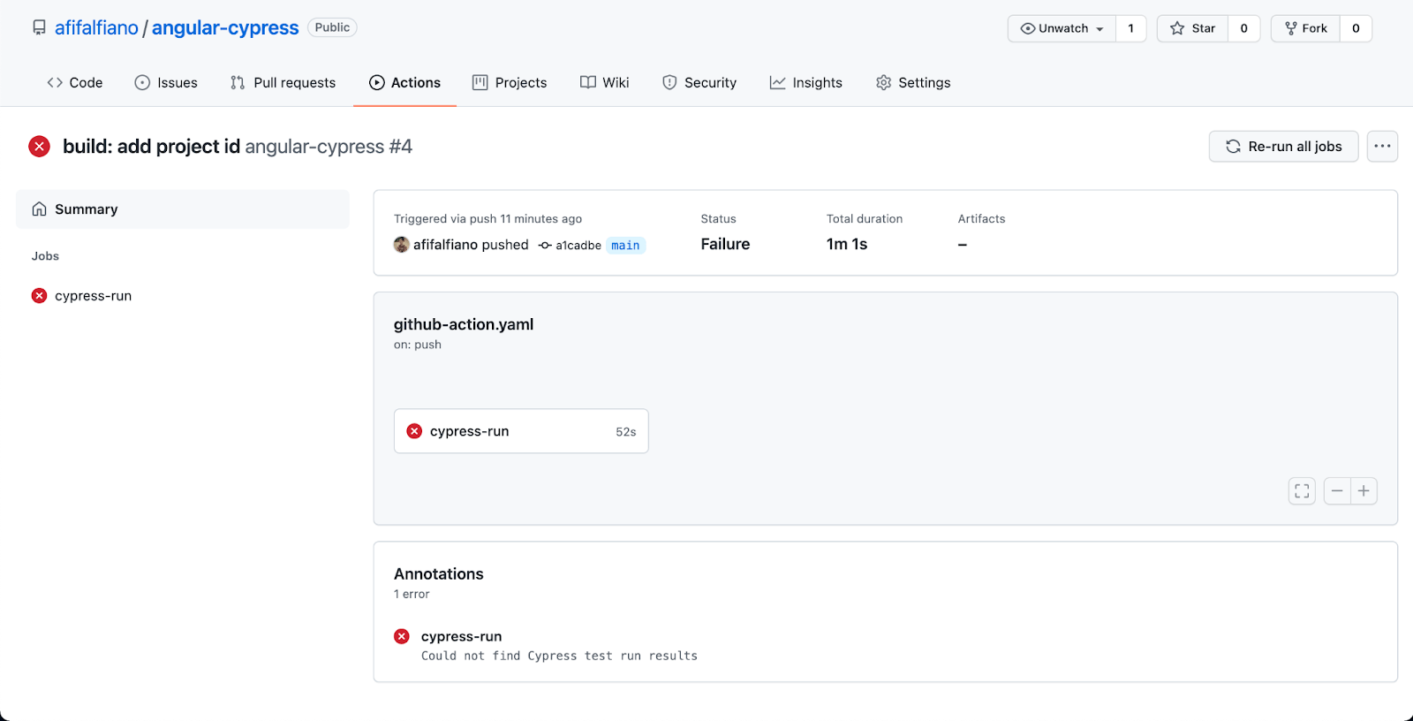Open the Security tab
The height and width of the screenshot is (721, 1413).
click(x=699, y=82)
